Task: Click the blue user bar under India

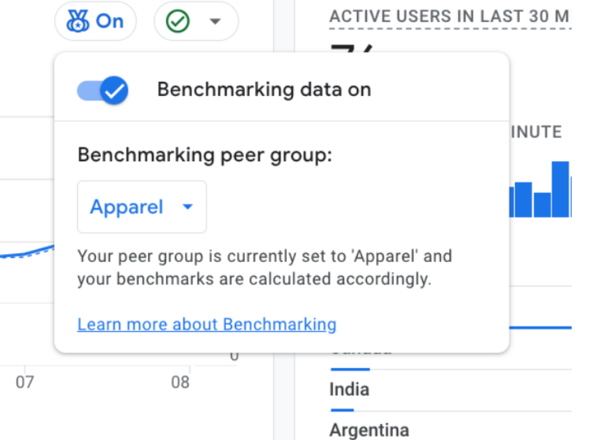Action: (342, 410)
